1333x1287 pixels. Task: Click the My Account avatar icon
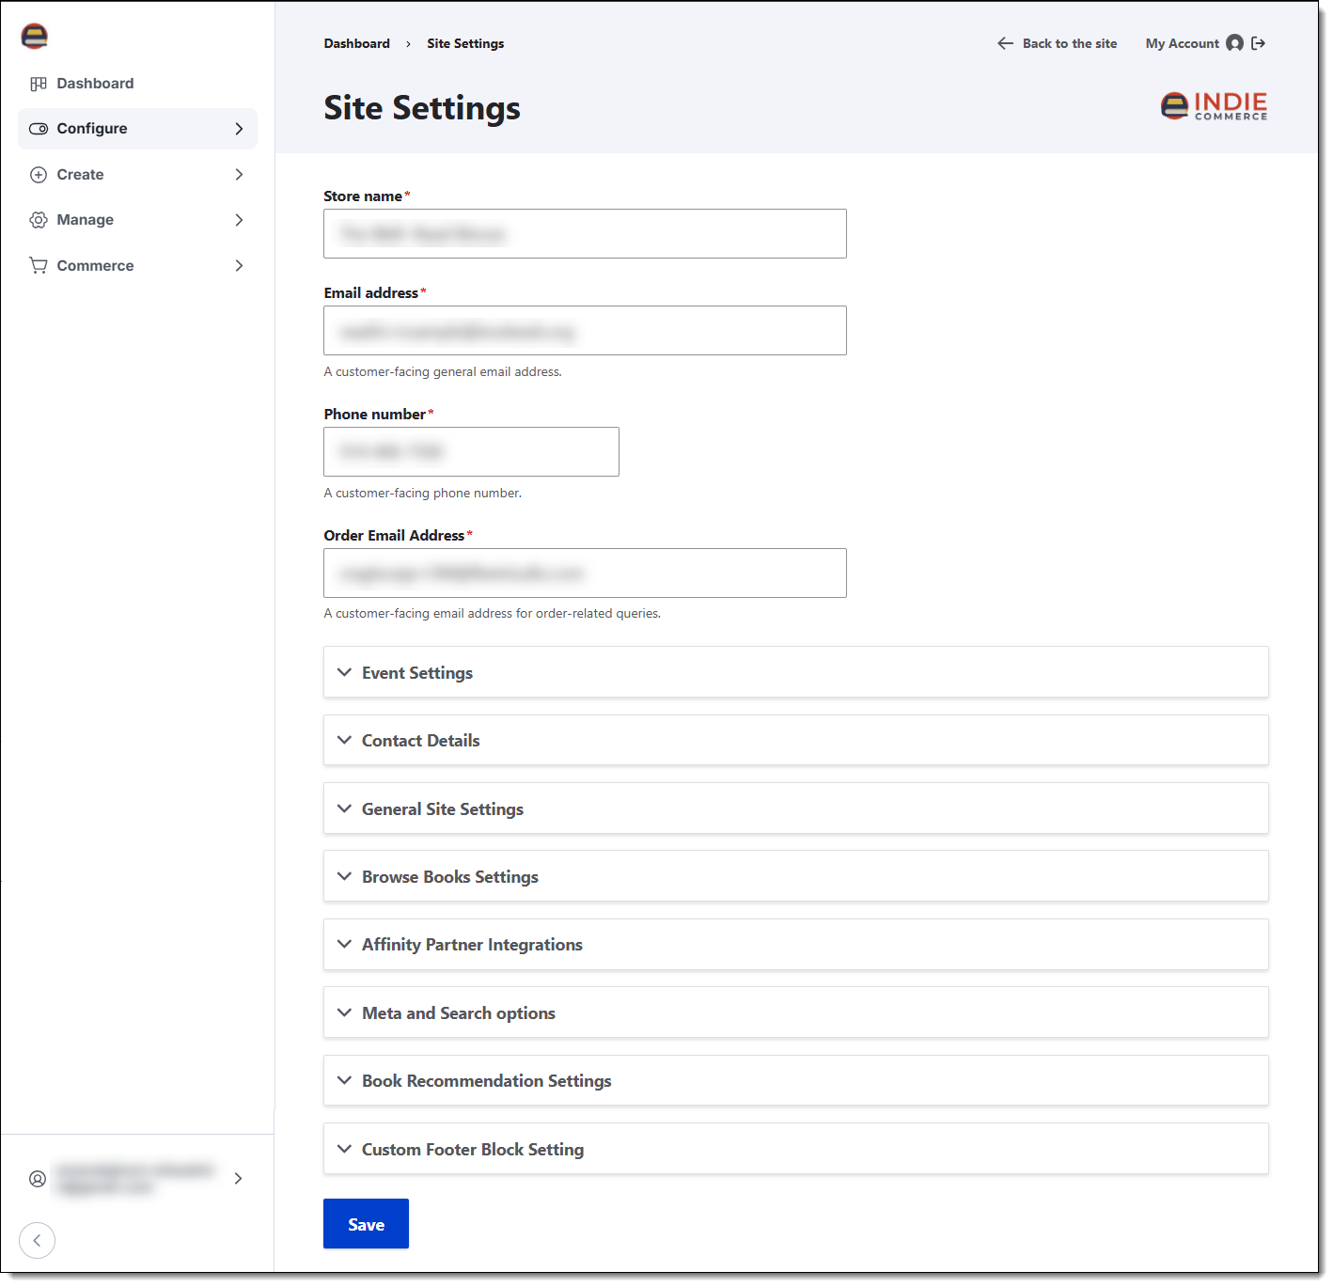click(1234, 43)
